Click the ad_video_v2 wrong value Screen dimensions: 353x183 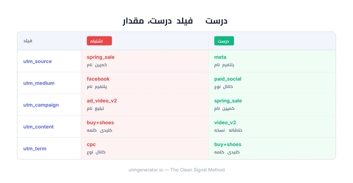coord(102,101)
